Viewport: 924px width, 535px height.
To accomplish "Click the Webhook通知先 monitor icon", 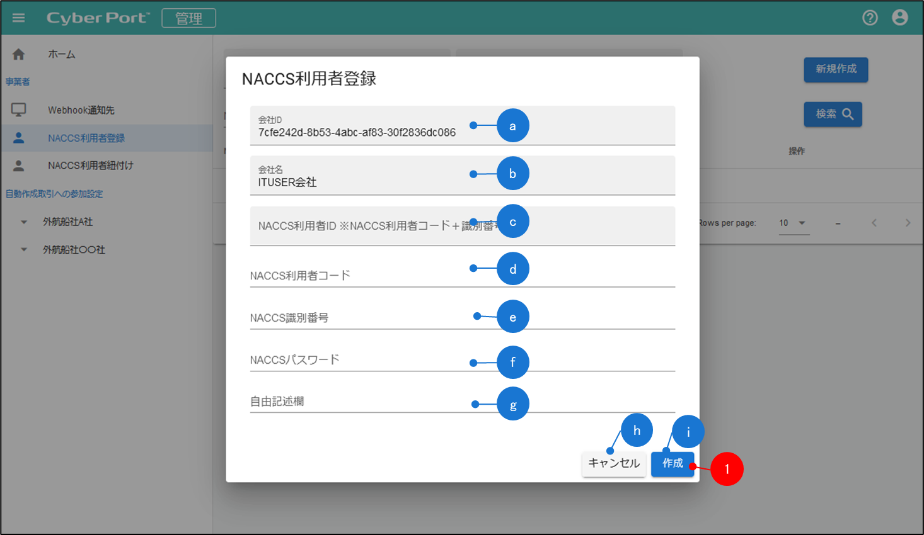I will [x=19, y=110].
